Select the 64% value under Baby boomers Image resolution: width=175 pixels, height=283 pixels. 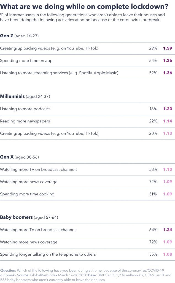click(x=153, y=230)
